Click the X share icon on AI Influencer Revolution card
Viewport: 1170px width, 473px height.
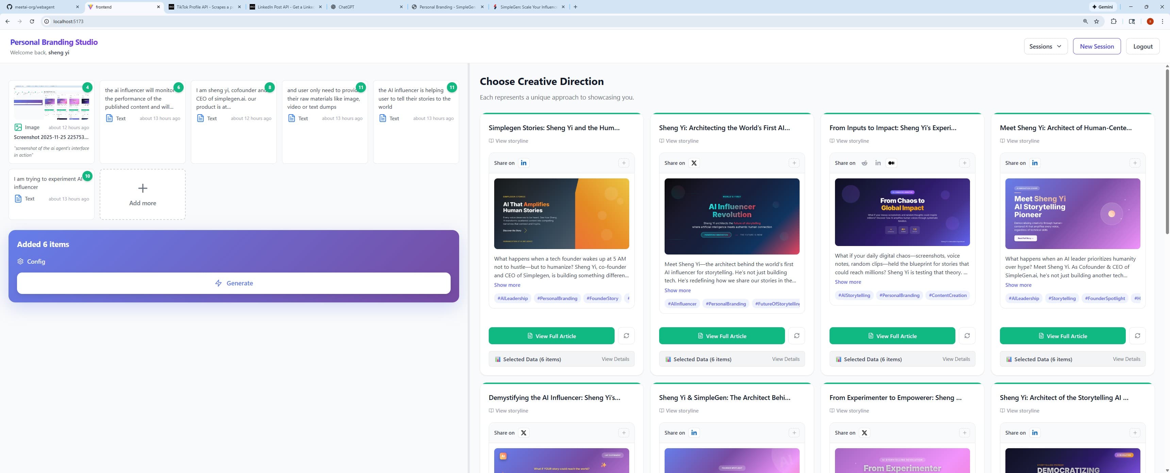[x=693, y=163]
